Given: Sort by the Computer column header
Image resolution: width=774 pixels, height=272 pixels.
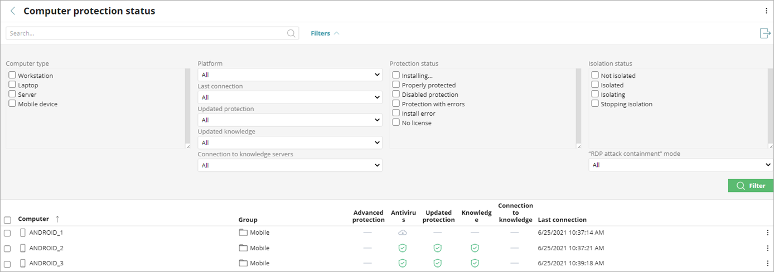Looking at the screenshot, I should tap(33, 219).
